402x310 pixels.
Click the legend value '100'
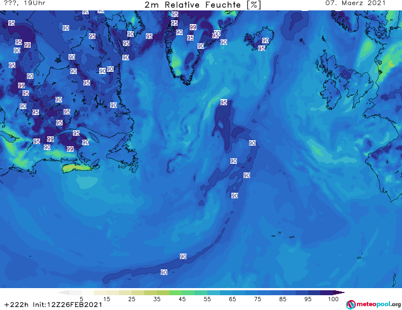click(333, 299)
